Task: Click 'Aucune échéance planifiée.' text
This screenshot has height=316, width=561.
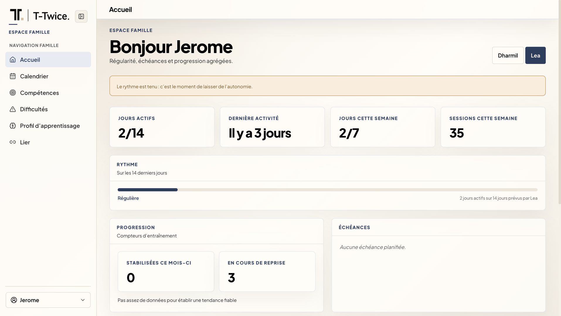Action: tap(373, 247)
